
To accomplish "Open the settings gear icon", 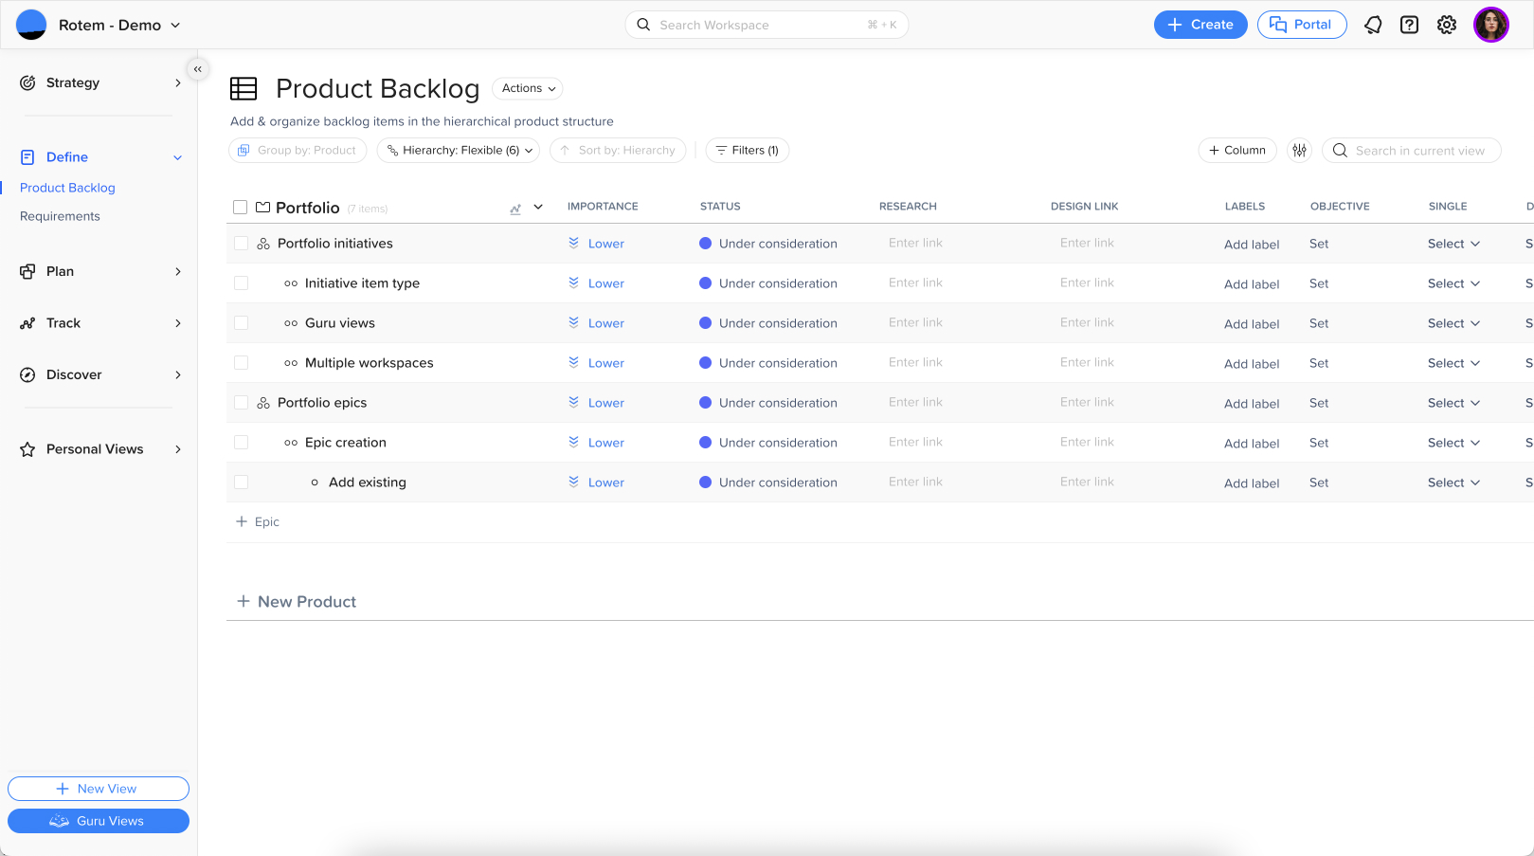I will pyautogui.click(x=1446, y=25).
